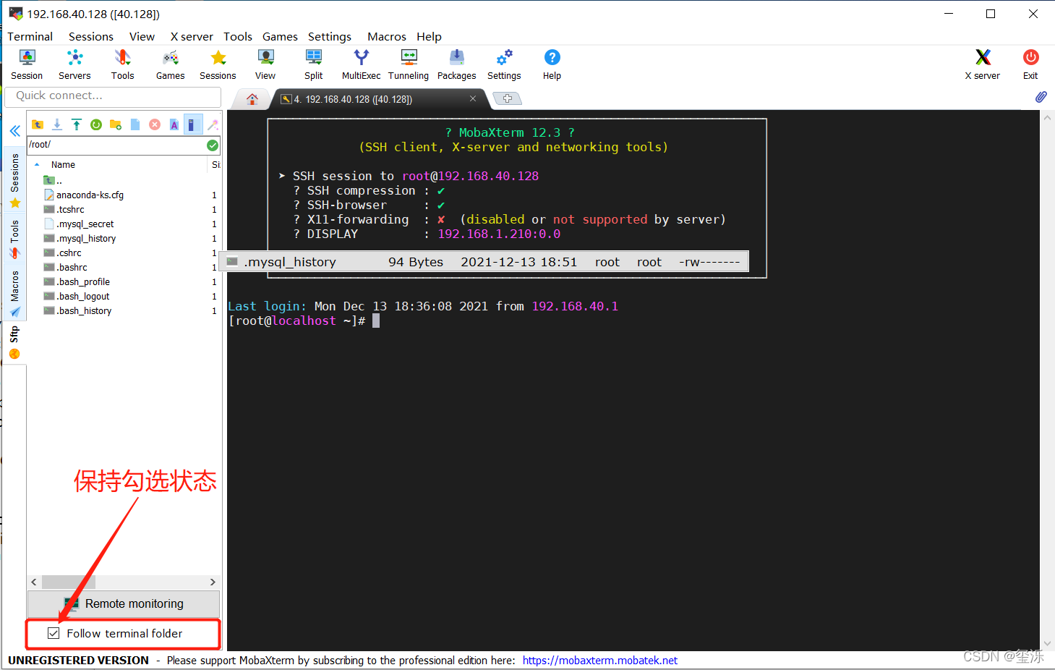The height and width of the screenshot is (670, 1055).
Task: Open a new tab with plus button
Action: point(508,98)
